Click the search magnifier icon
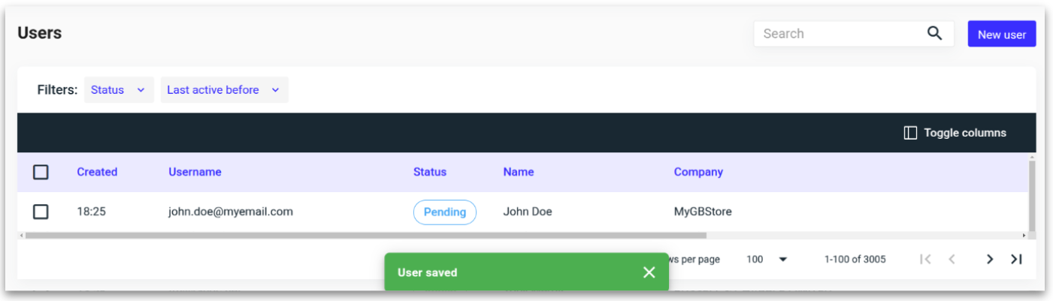Image resolution: width=1053 pixels, height=301 pixels. [934, 34]
